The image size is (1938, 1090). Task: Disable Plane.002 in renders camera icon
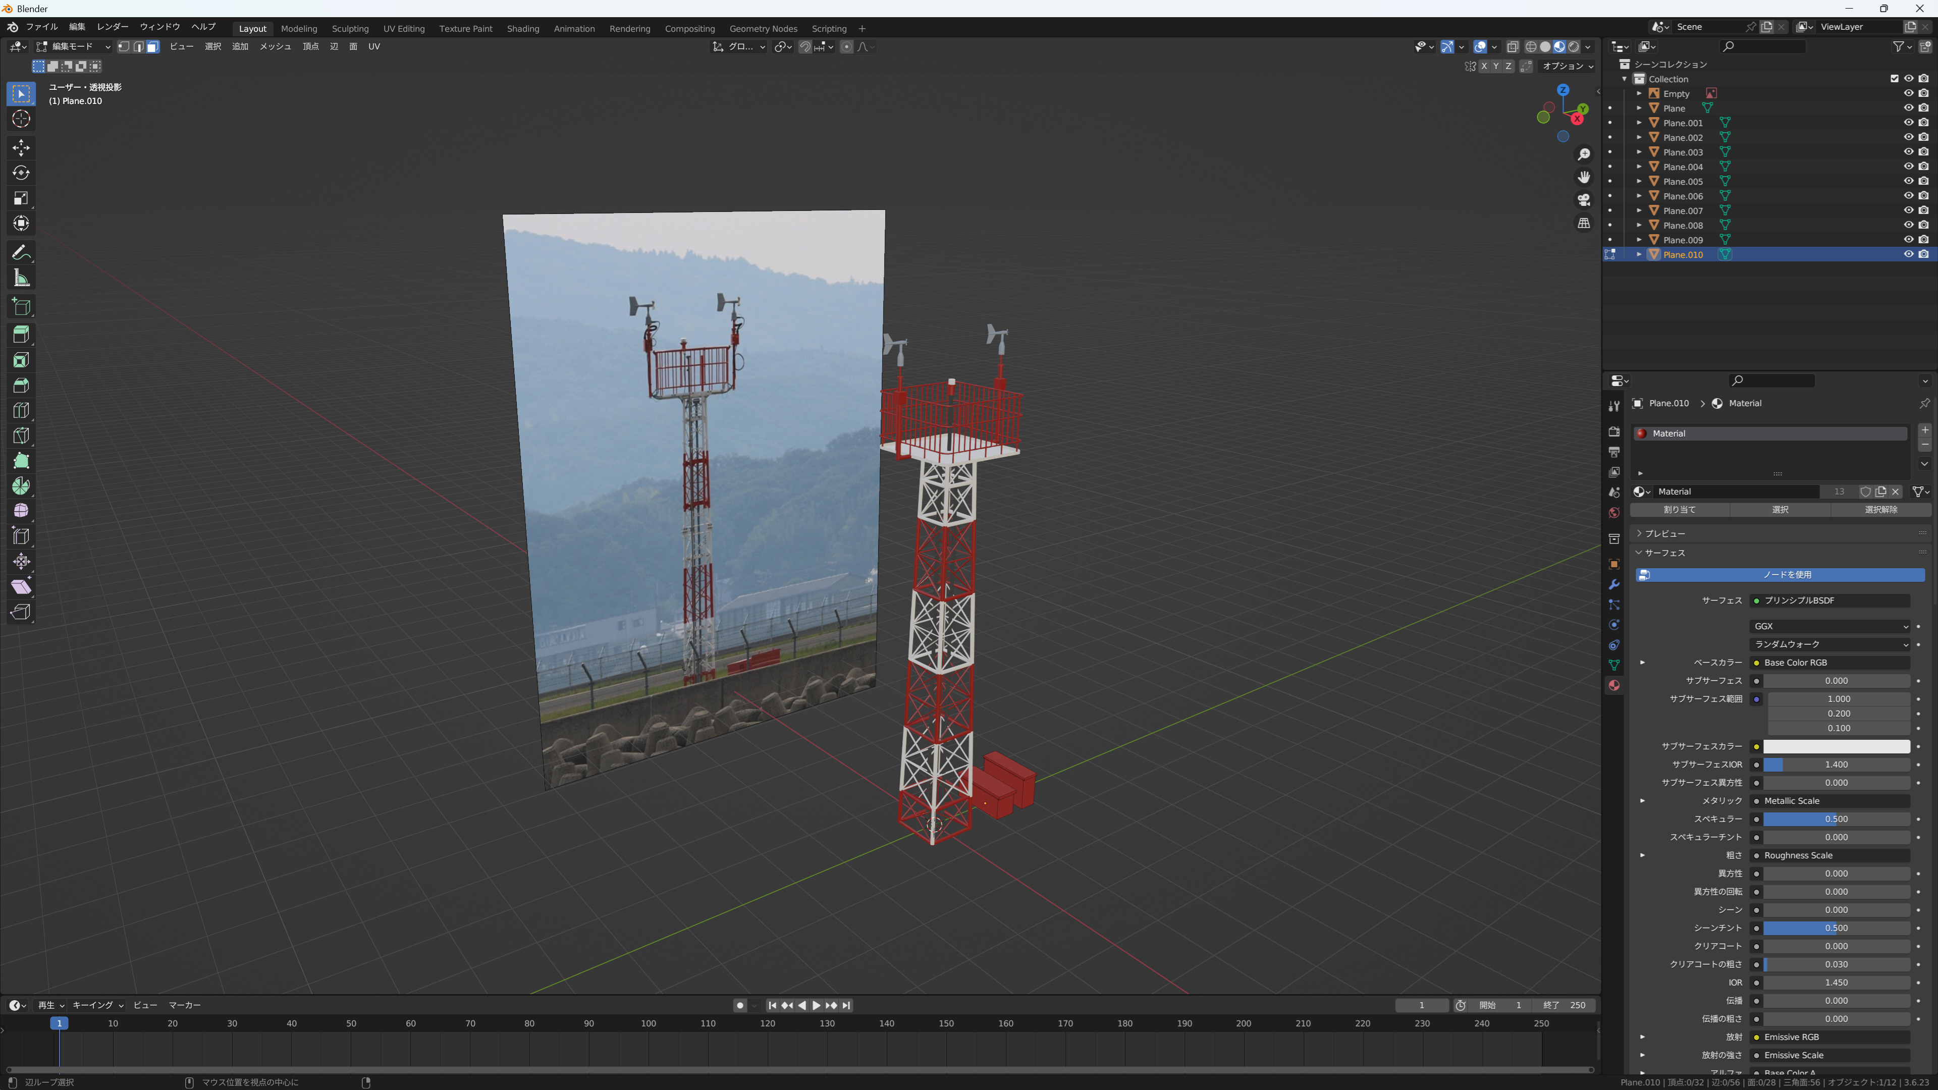(1924, 138)
